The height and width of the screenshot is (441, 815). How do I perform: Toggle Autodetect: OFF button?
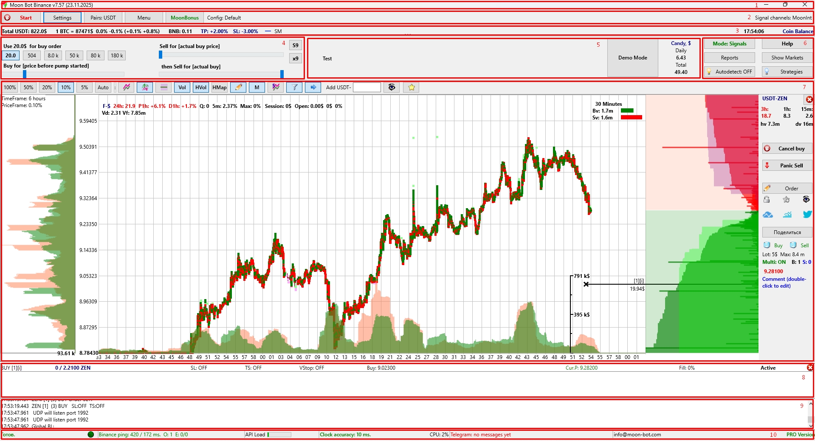tap(729, 72)
